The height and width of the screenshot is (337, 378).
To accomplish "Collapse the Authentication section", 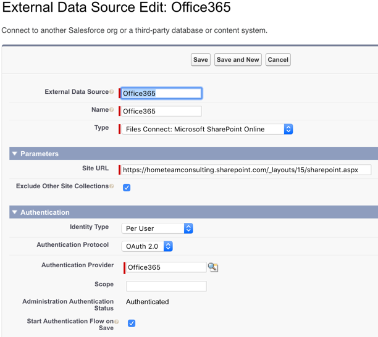I will [x=15, y=212].
